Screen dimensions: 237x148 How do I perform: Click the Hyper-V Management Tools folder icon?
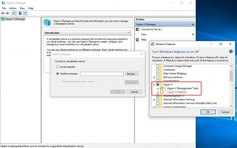point(165,88)
